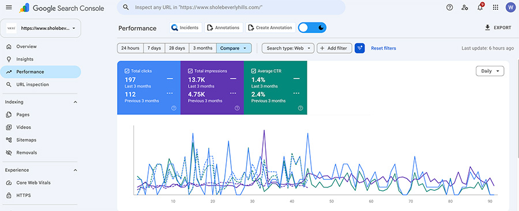Collapse the Indexing section
The width and height of the screenshot is (519, 211).
tap(75, 102)
